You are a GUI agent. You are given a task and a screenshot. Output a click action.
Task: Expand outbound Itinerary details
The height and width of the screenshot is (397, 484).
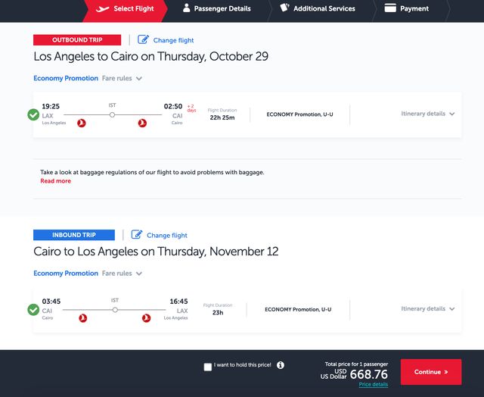428,114
